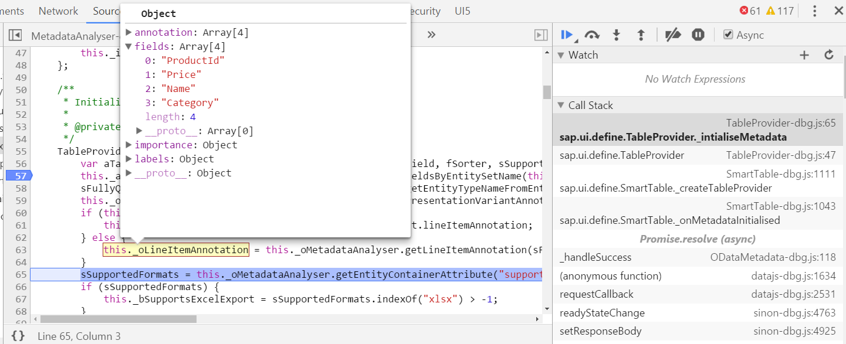Click the horizontal code scrollbar thumb
The image size is (846, 344).
[119, 319]
